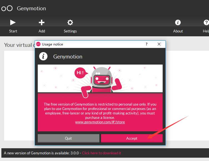This screenshot has height=161, width=209.
Task: Click the Quit button
Action: tap(69, 138)
